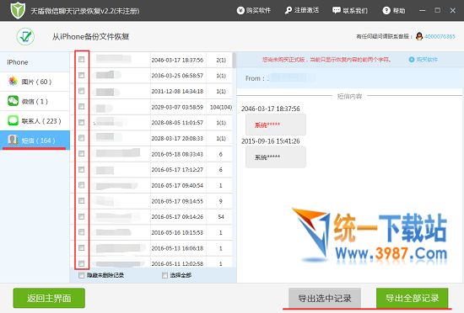The image size is (464, 313).
Task: Open the 购买软件 link in notice bar
Action: (x=427, y=60)
